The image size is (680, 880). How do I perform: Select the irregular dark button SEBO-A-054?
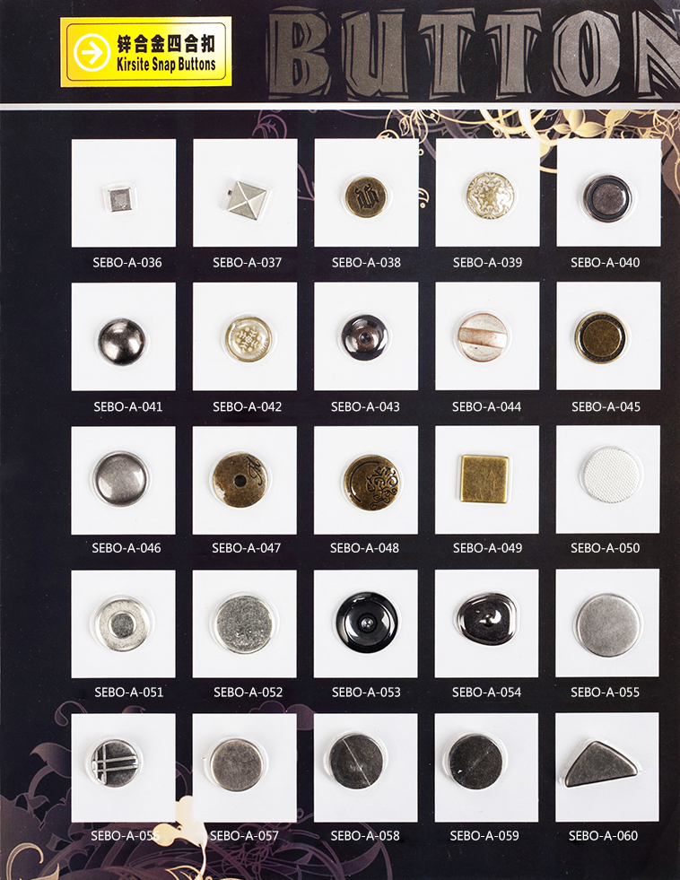pyautogui.click(x=486, y=618)
